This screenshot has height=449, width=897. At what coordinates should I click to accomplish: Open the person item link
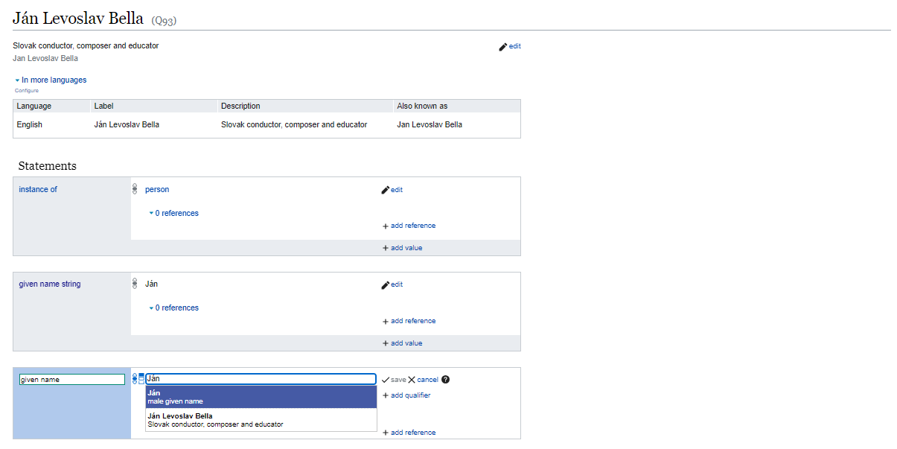coord(157,189)
